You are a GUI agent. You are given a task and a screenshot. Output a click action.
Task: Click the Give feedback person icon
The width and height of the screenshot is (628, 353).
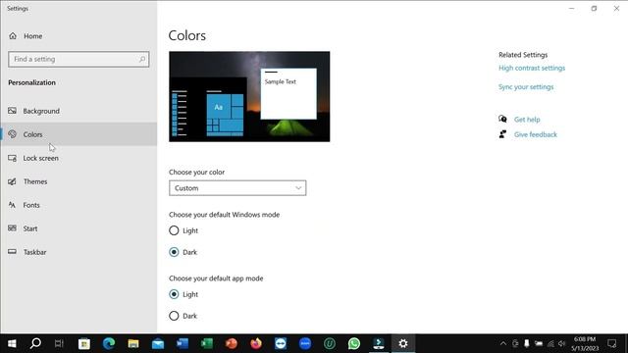click(502, 134)
